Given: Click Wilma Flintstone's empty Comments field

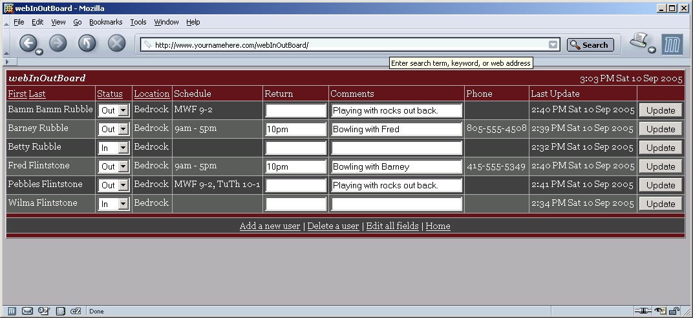Looking at the screenshot, I should click(x=396, y=204).
